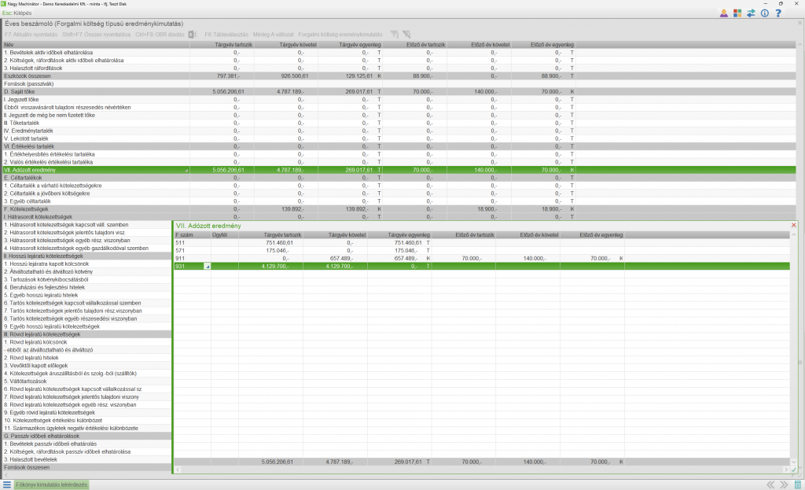Click 751.460,61 tartozik value in row 511
This screenshot has width=805, height=490.
point(280,242)
